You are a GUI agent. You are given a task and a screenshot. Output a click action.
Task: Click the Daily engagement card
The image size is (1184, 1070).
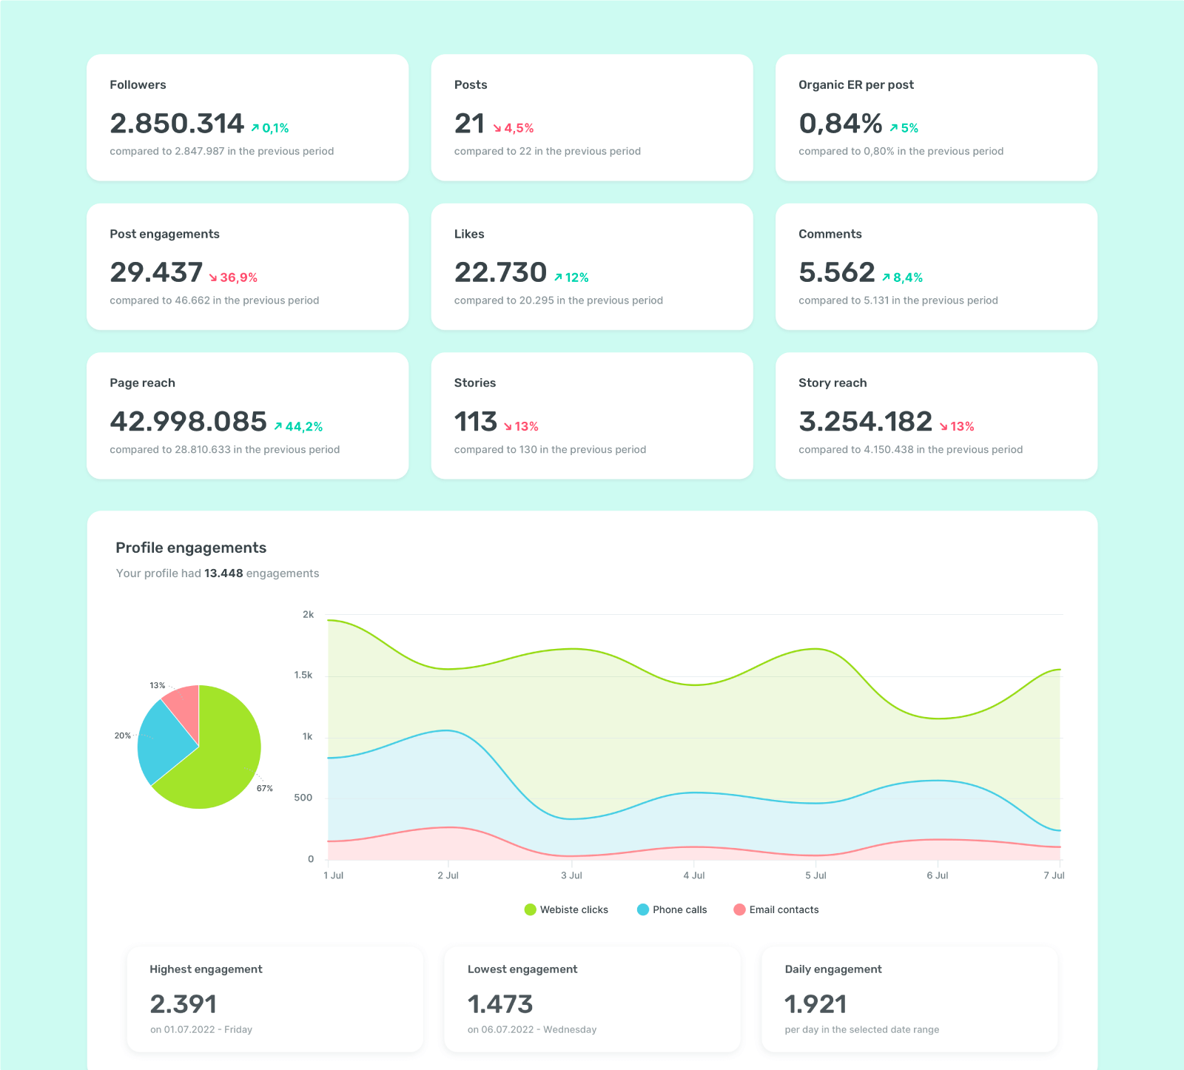click(909, 999)
